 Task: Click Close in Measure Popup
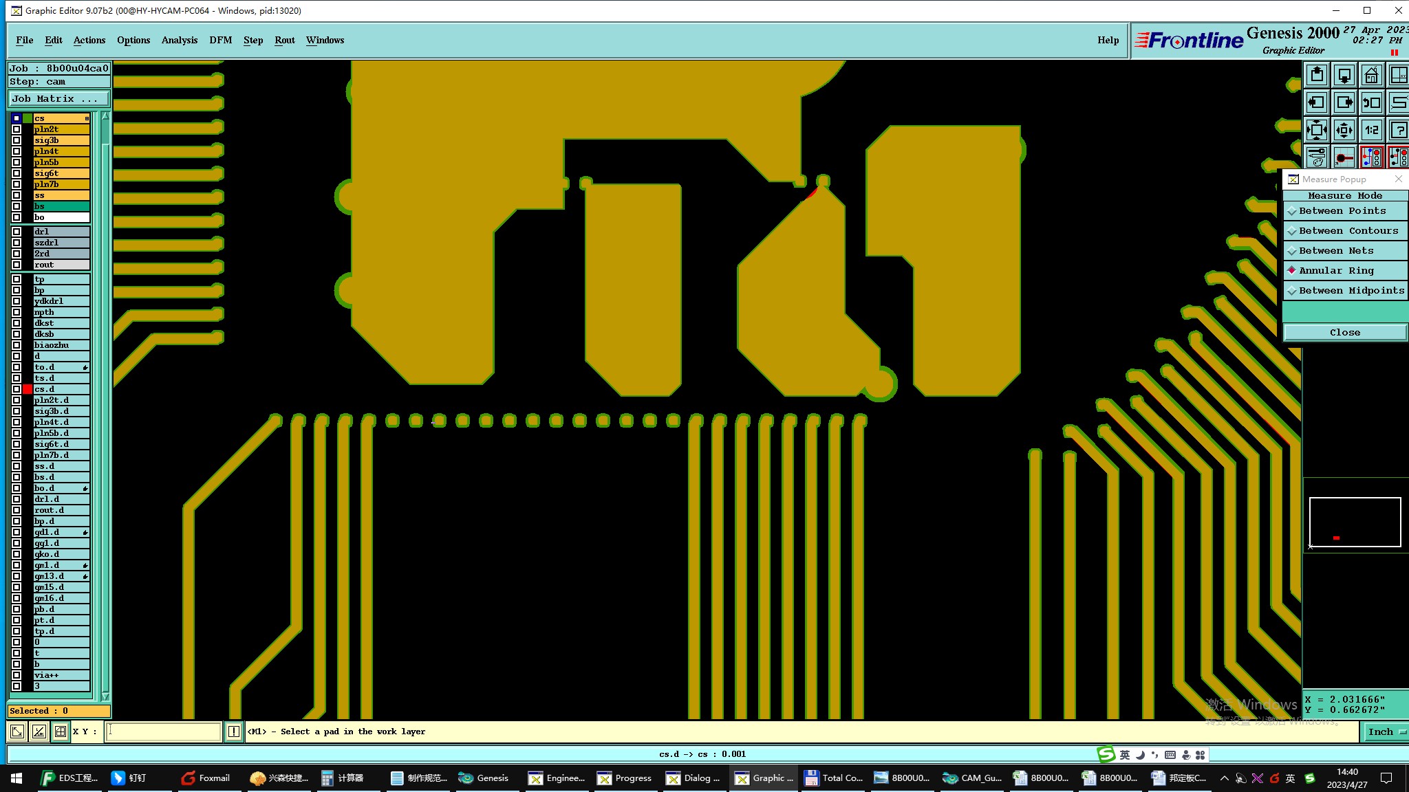[1344, 333]
